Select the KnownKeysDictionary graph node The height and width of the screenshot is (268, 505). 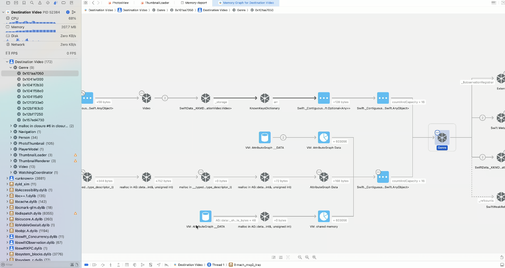point(265,98)
